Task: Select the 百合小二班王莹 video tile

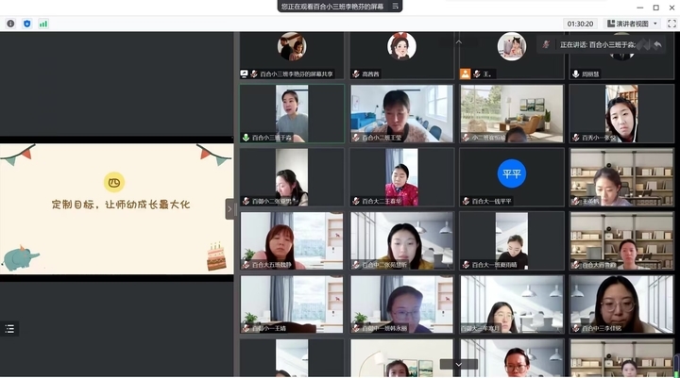Action: tap(401, 113)
